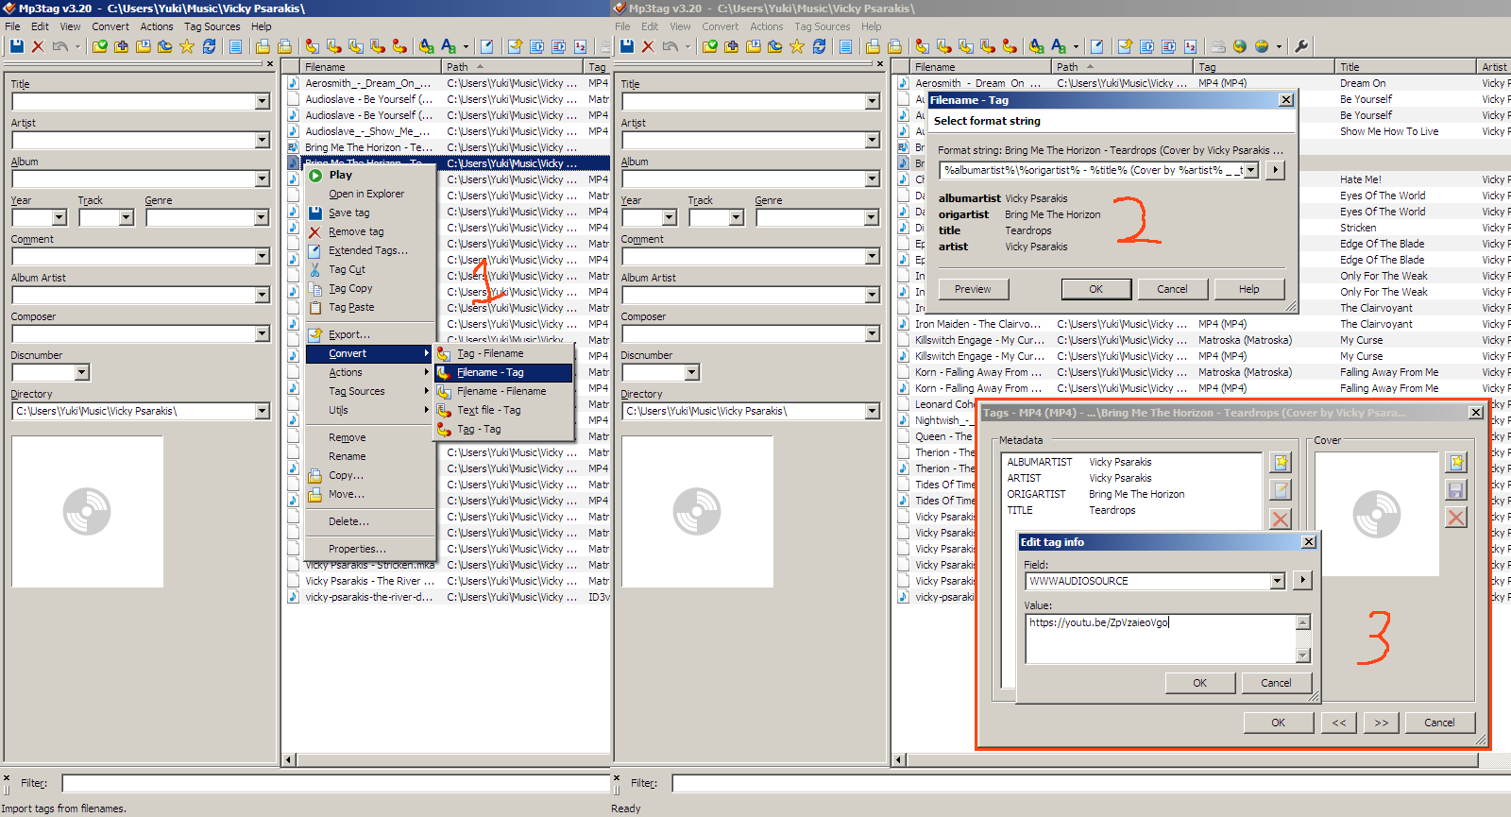
Task: Click Edit field icon beside Metadata list
Action: click(x=1281, y=490)
